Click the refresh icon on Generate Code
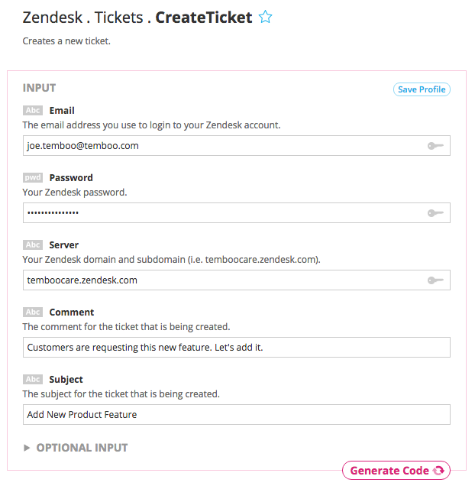Image resolution: width=475 pixels, height=489 pixels. pos(438,471)
